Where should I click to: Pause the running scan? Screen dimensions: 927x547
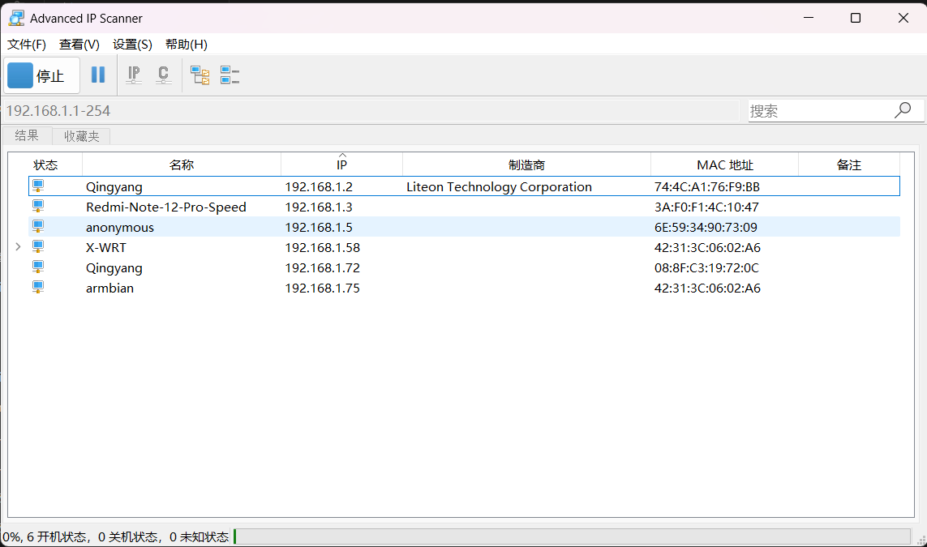(x=98, y=75)
